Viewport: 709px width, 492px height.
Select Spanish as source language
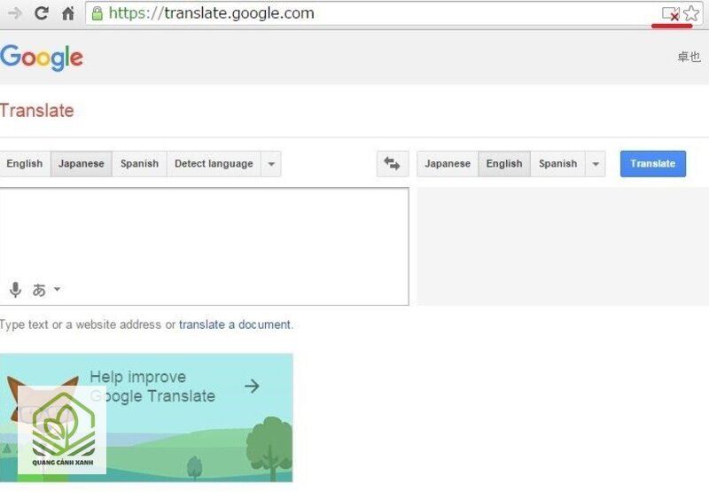pyautogui.click(x=140, y=164)
